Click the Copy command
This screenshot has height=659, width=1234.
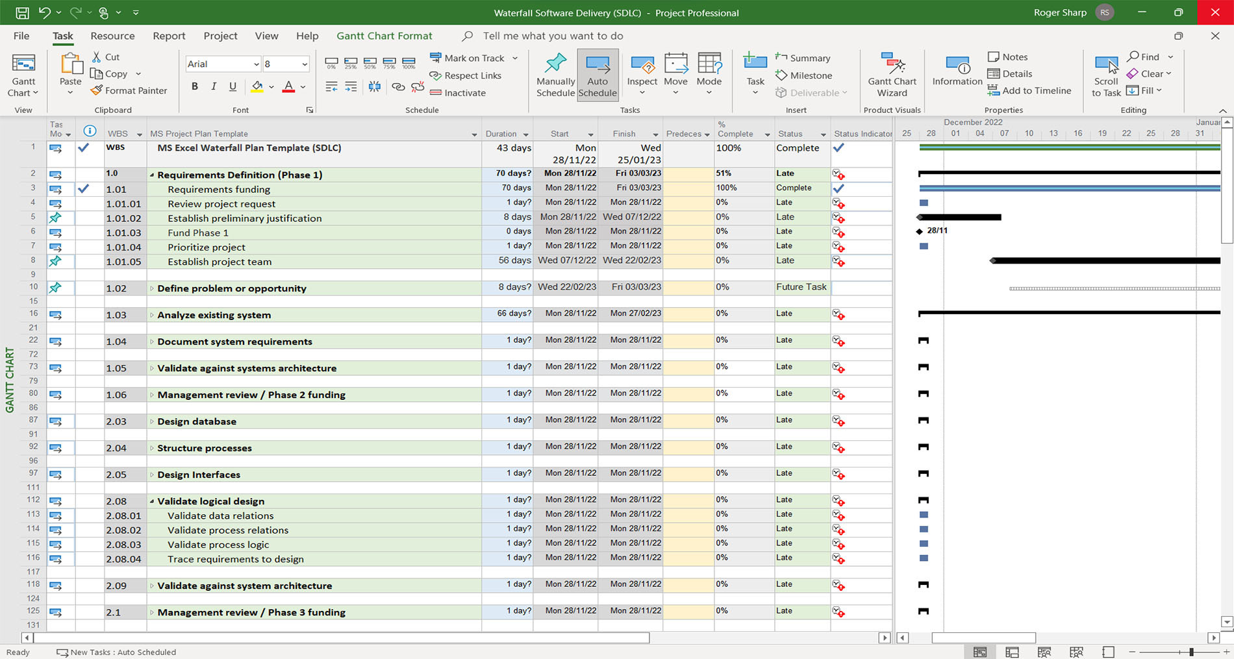pos(109,74)
